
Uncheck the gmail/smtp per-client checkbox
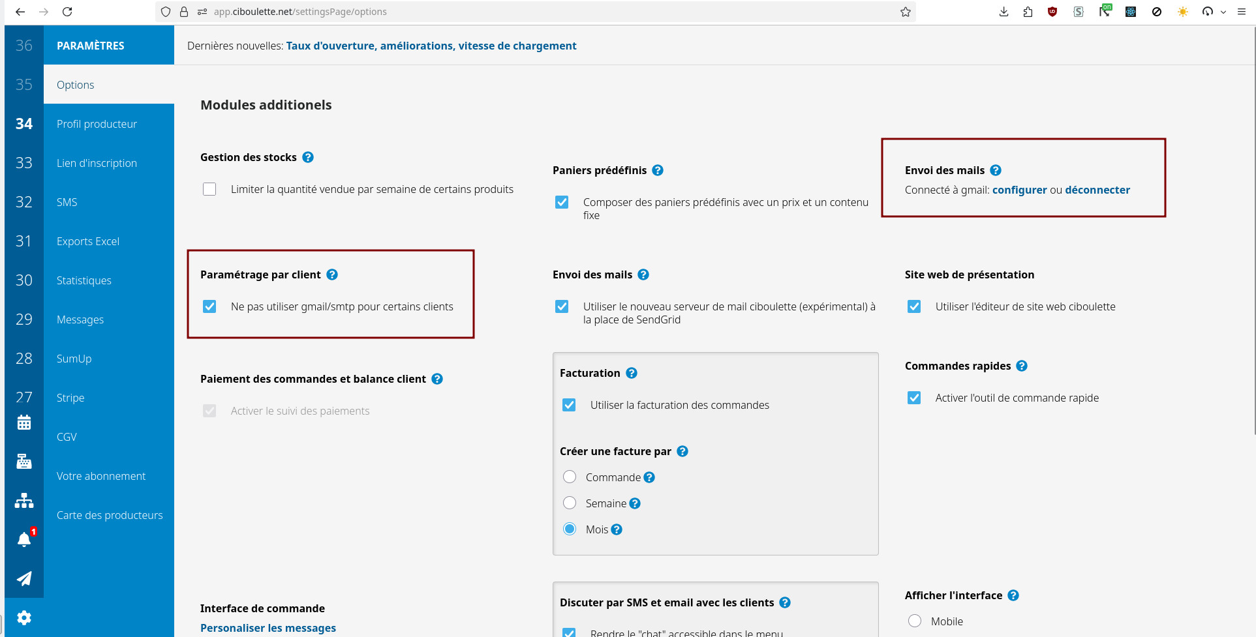tap(209, 306)
